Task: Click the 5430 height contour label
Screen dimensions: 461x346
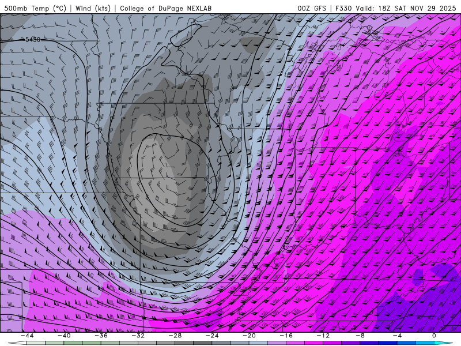Action: click(33, 39)
